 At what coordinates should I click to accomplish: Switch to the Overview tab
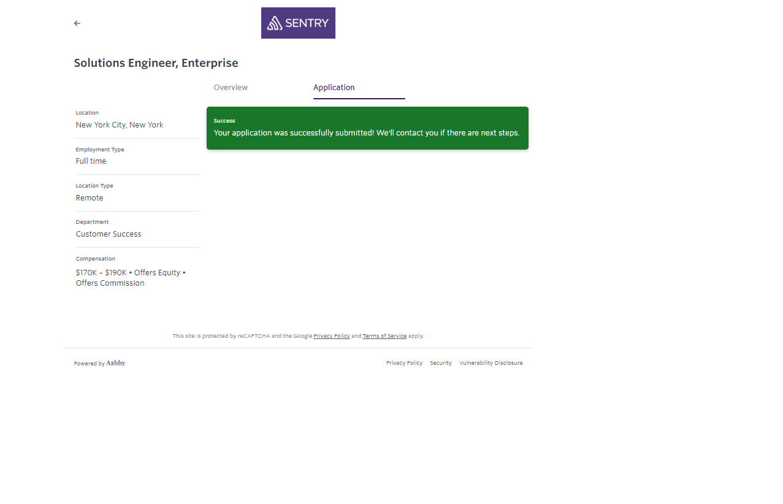click(x=231, y=88)
